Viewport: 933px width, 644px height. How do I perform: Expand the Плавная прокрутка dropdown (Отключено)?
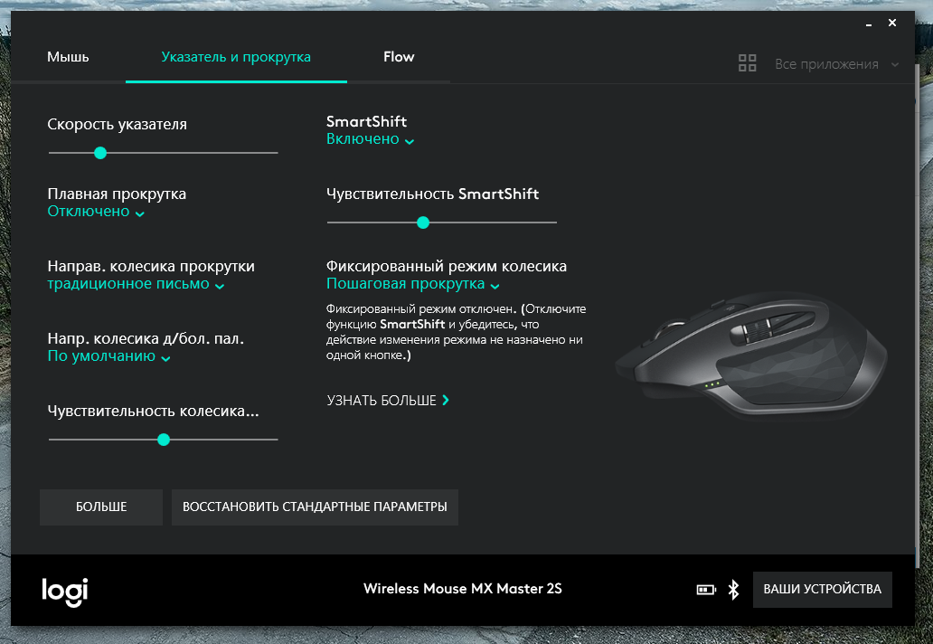point(96,212)
